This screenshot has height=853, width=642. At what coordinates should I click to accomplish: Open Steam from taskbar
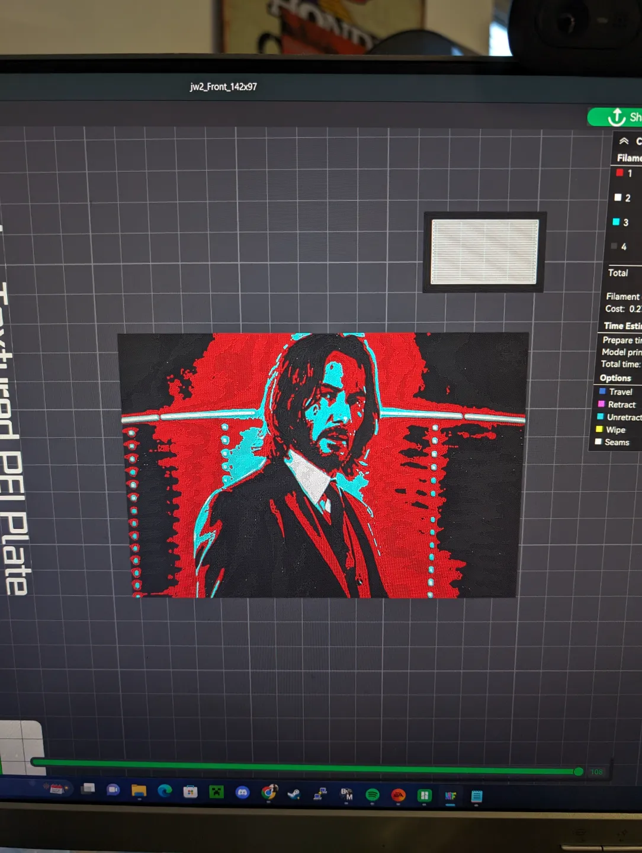tap(294, 794)
